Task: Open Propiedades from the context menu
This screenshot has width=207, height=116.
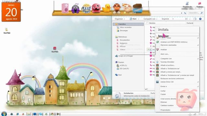Action: coord(165,110)
